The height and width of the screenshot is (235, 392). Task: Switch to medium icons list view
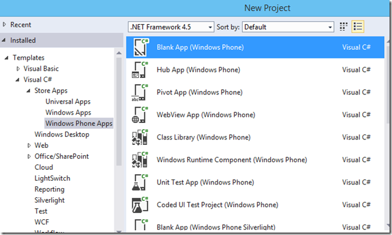[358, 27]
